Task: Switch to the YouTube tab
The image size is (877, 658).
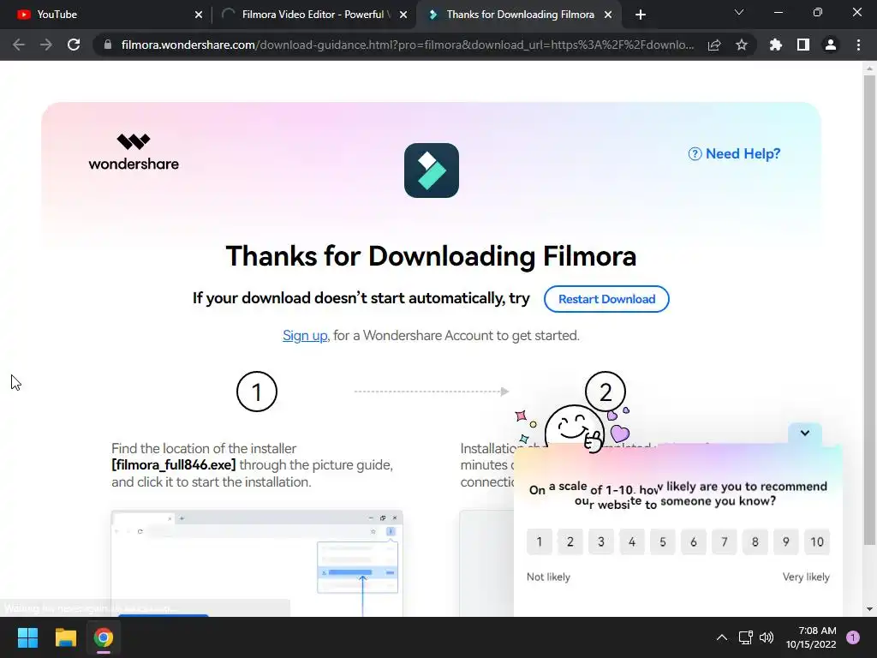Action: pos(106,15)
